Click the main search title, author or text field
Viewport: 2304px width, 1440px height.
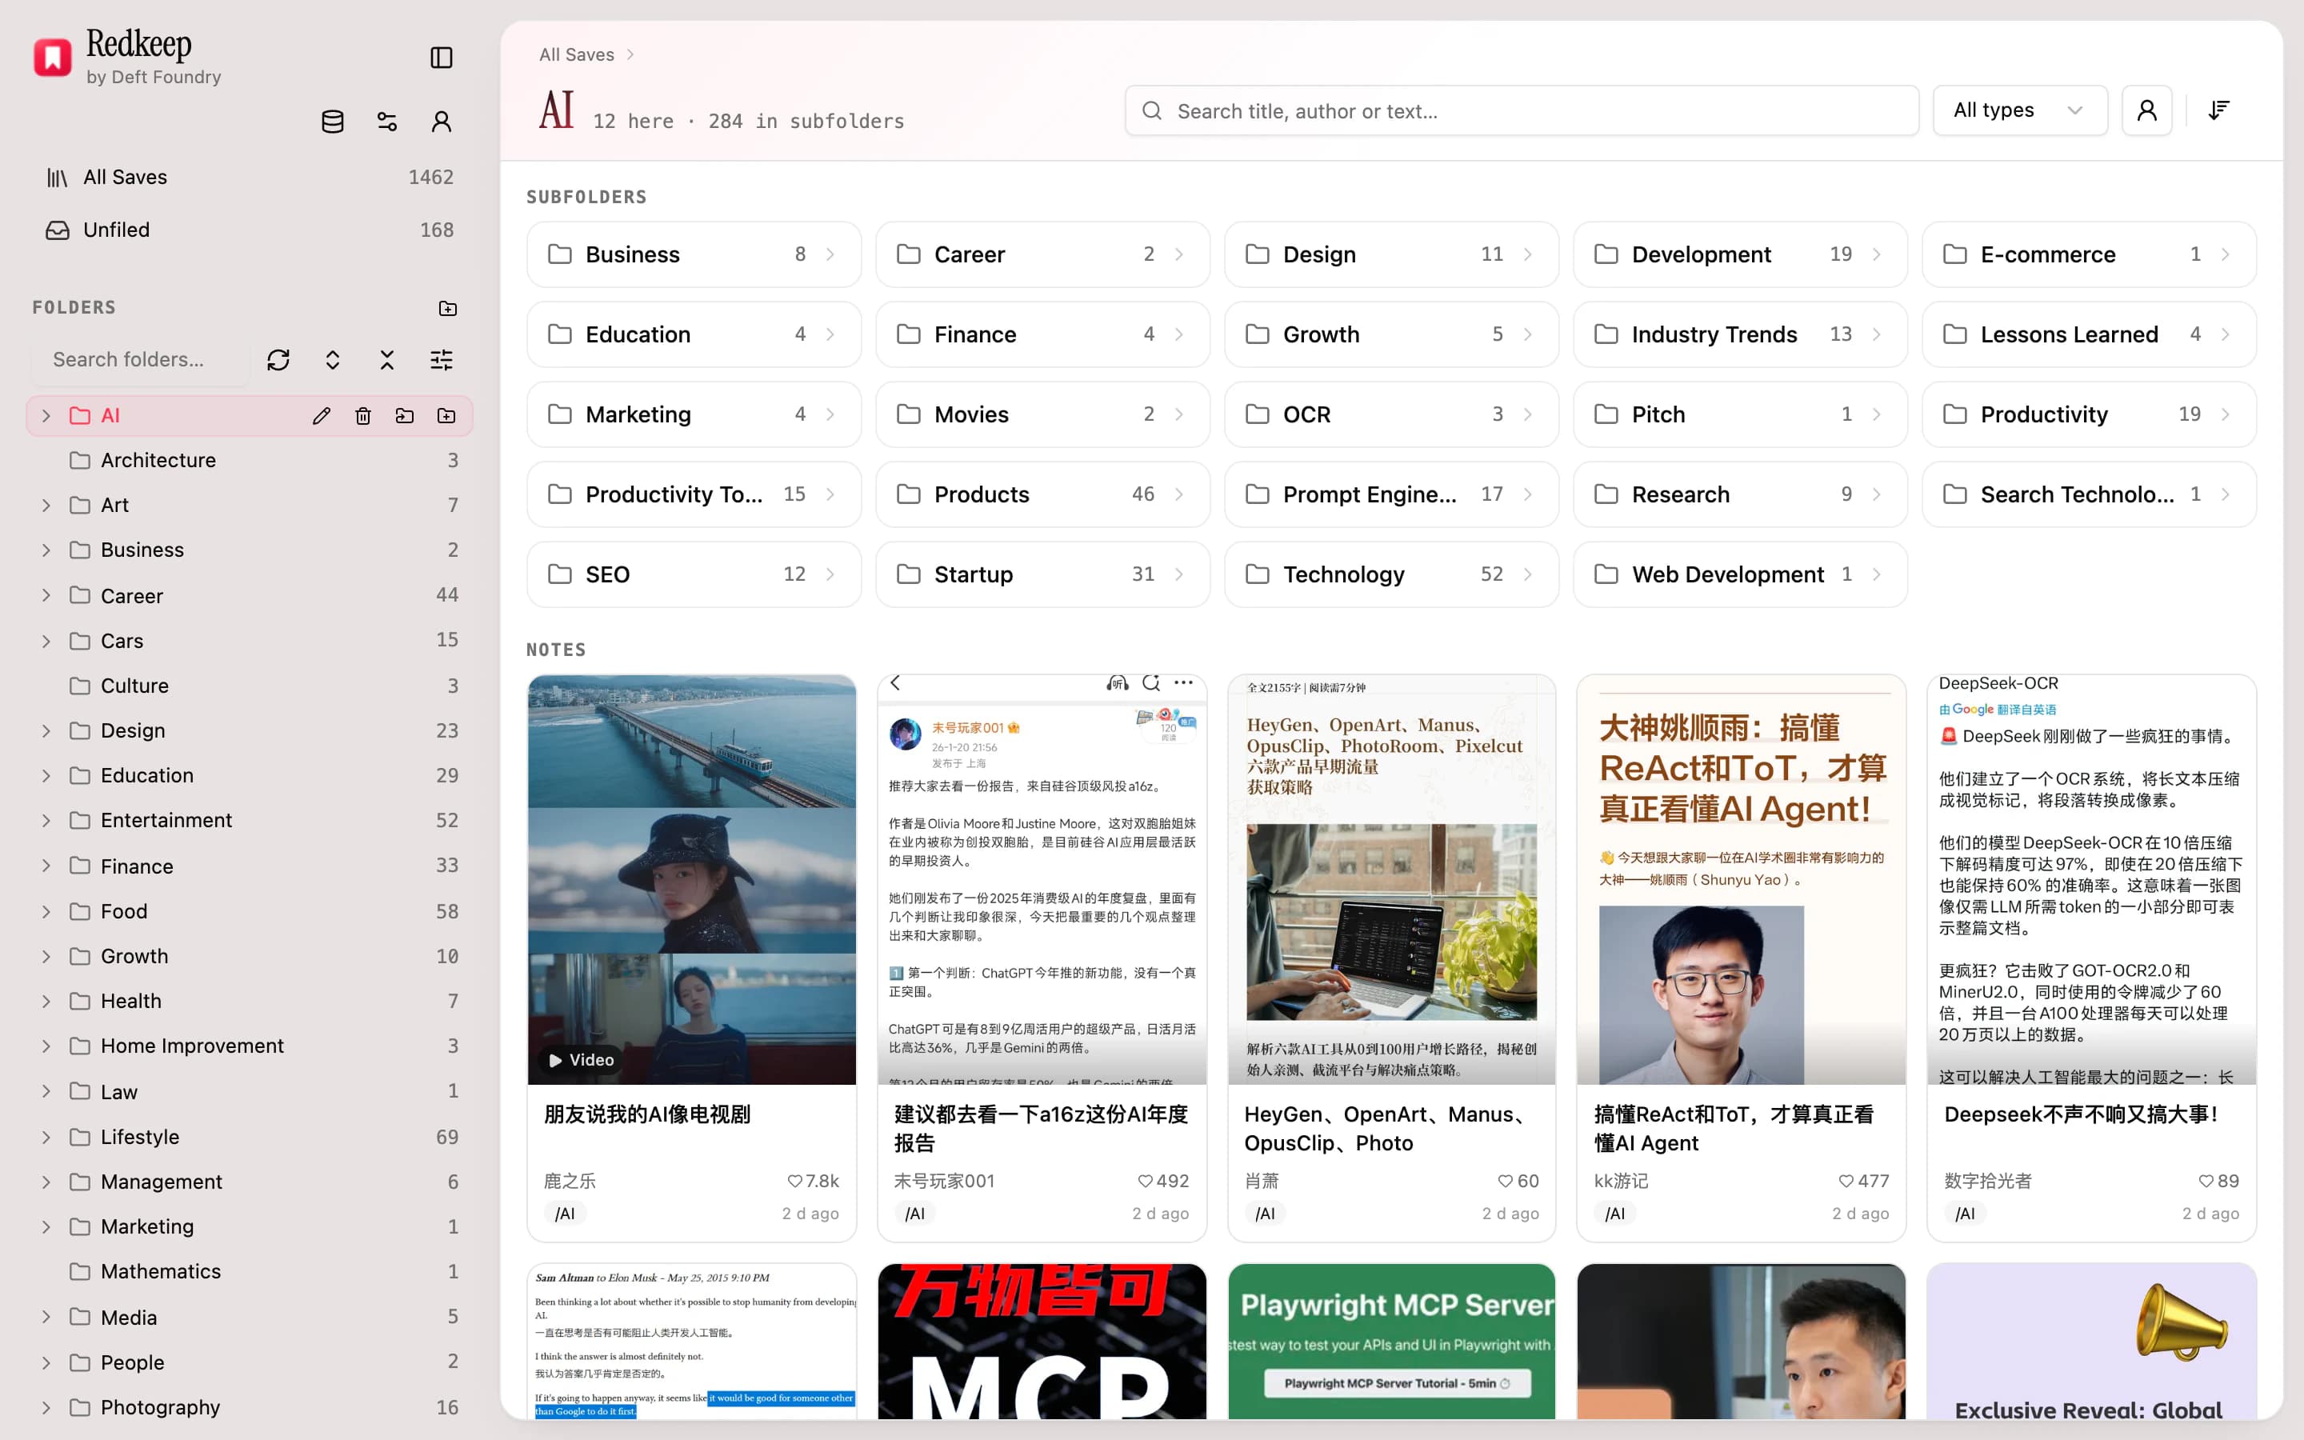[x=1522, y=110]
